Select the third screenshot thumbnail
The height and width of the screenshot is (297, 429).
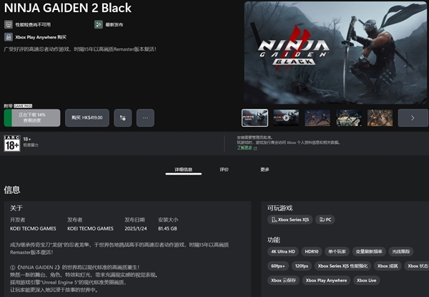[317, 117]
